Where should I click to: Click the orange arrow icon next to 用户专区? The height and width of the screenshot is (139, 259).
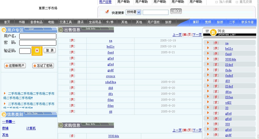[x=4, y=30]
